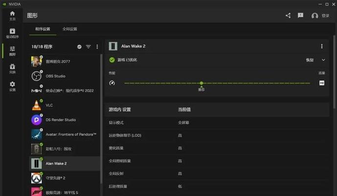
Task: Click the optimization slider handle
Action: 202,83
